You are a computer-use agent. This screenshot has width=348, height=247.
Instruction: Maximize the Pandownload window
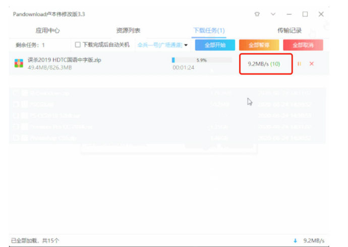tap(305, 14)
